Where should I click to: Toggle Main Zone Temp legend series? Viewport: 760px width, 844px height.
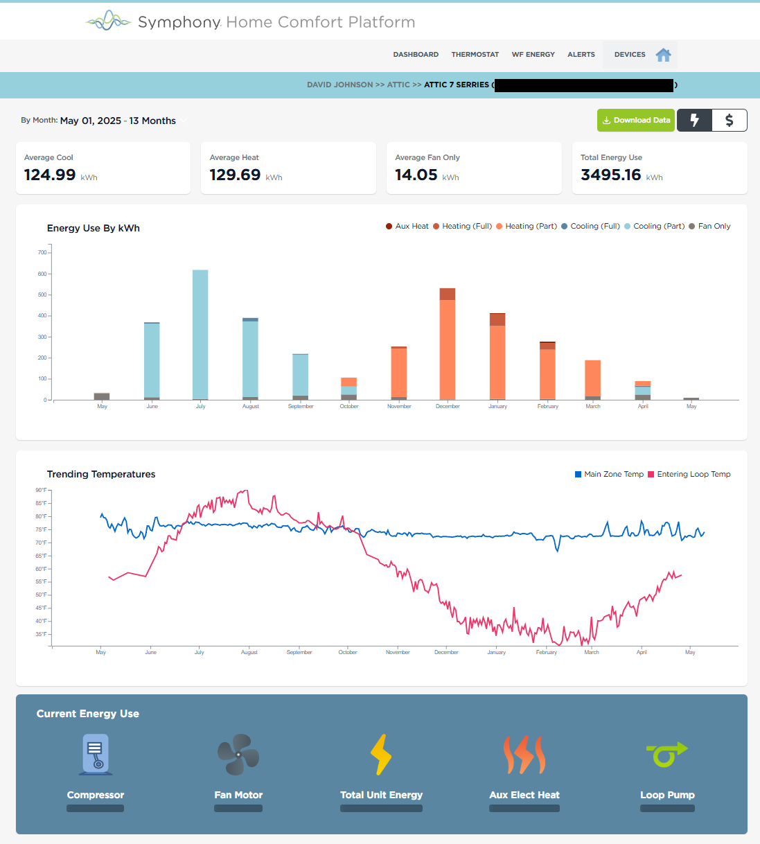609,474
